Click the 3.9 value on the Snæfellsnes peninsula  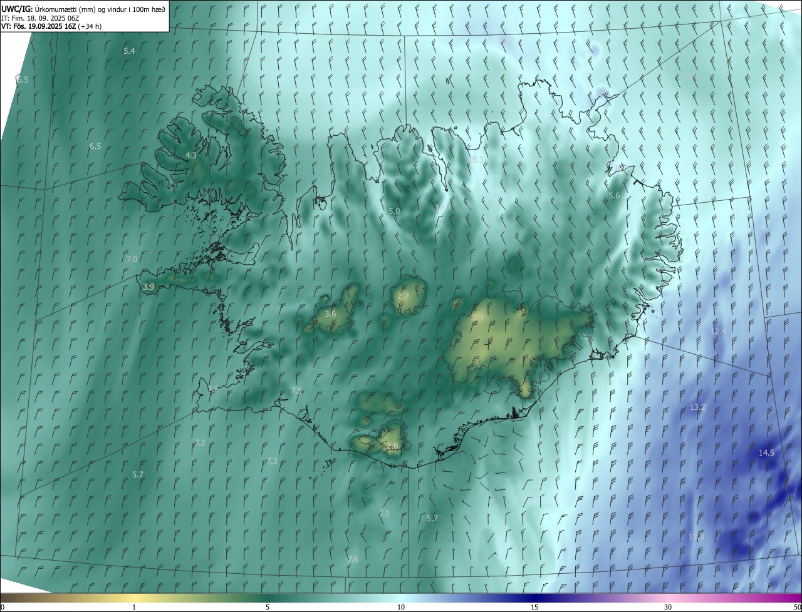[x=148, y=287]
